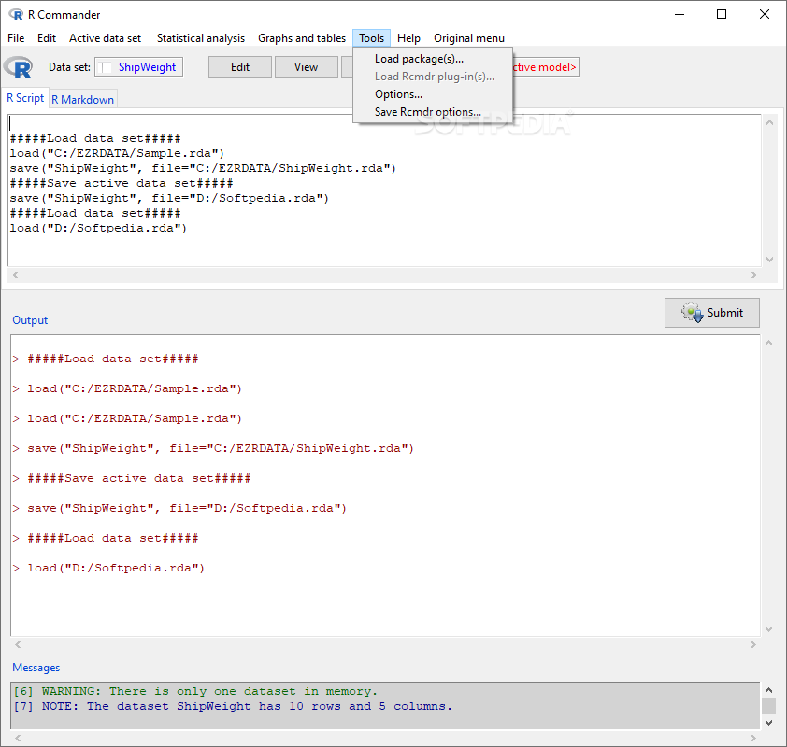Click the Messages label
This screenshot has width=787, height=747.
tap(36, 668)
